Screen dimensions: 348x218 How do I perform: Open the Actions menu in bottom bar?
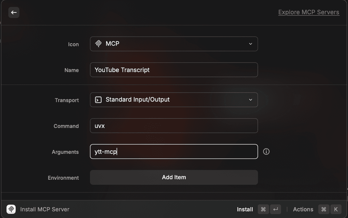click(303, 209)
